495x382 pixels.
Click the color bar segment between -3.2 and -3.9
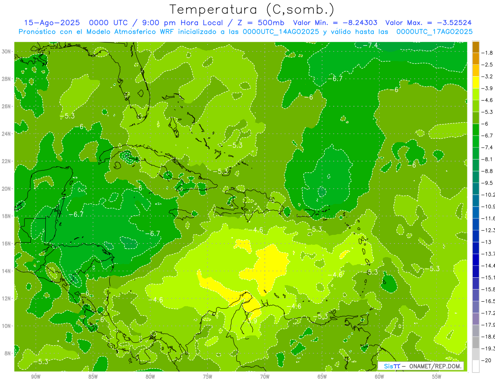pyautogui.click(x=476, y=82)
